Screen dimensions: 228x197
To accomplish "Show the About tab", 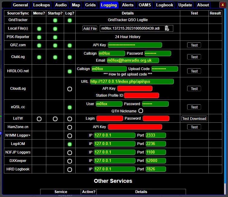I will tap(203, 5).
